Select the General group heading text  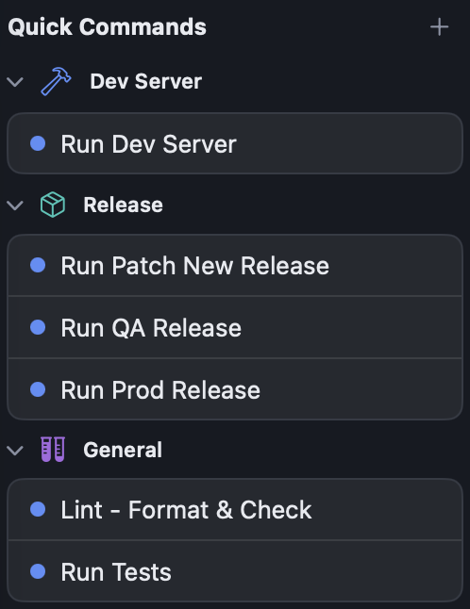coord(123,450)
